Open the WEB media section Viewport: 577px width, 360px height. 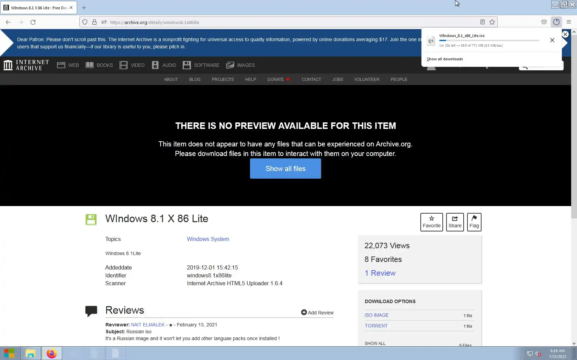(68, 65)
